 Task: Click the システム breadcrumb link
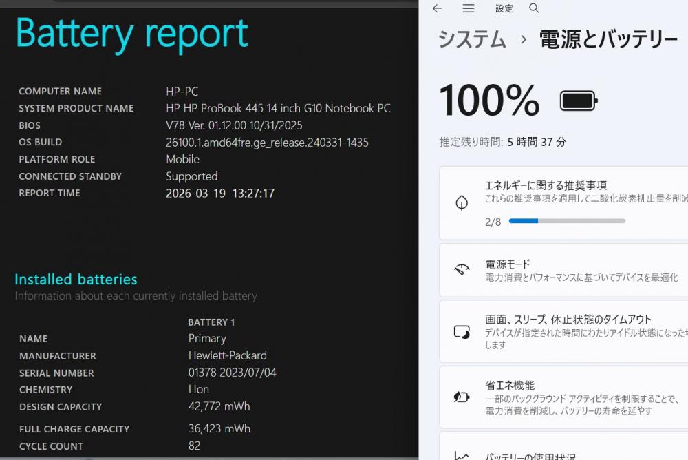coord(472,39)
